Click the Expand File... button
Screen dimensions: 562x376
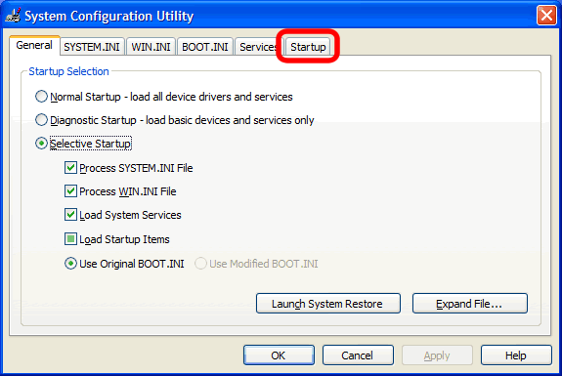[x=470, y=304]
